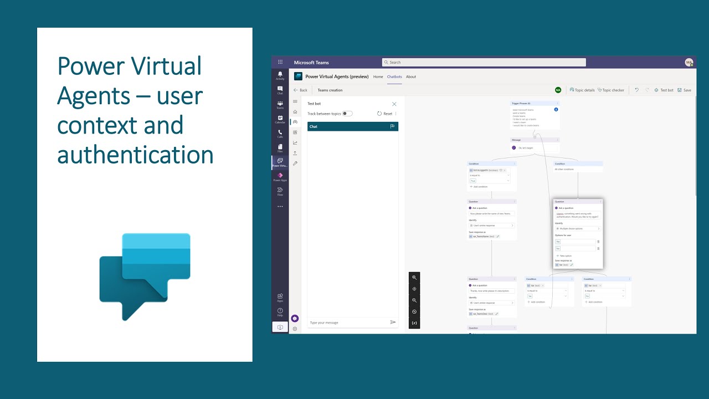Toggle the Test bot pane button
This screenshot has width=709, height=399.
point(664,90)
